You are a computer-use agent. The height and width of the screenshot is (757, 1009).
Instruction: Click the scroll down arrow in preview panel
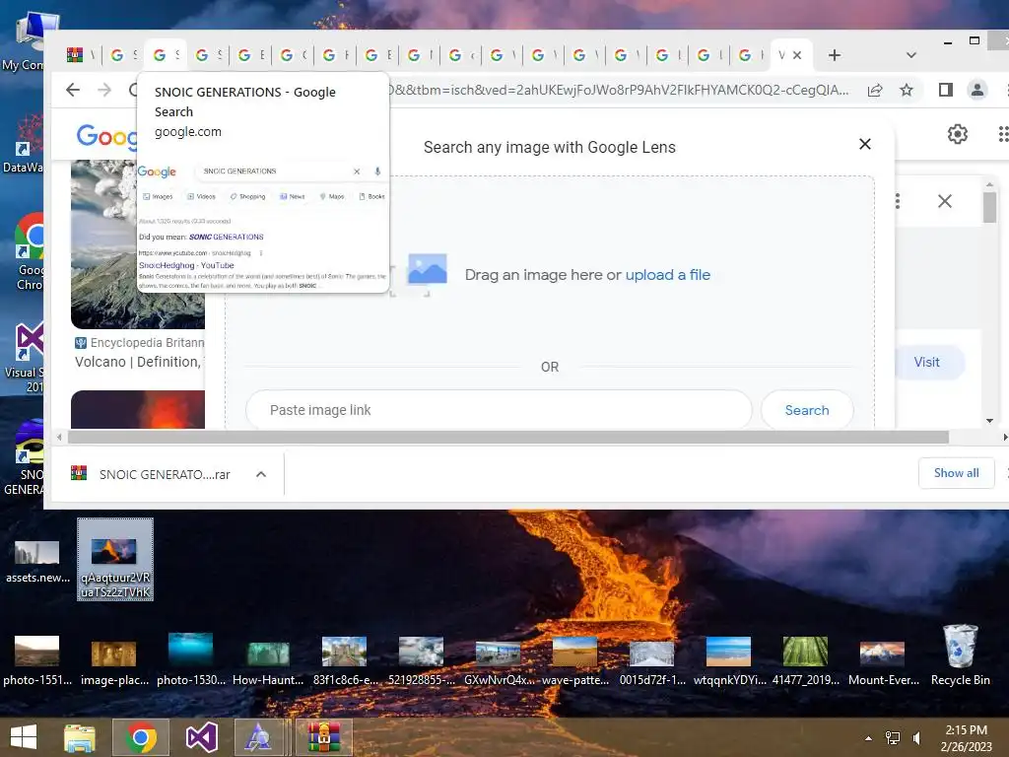(x=989, y=421)
